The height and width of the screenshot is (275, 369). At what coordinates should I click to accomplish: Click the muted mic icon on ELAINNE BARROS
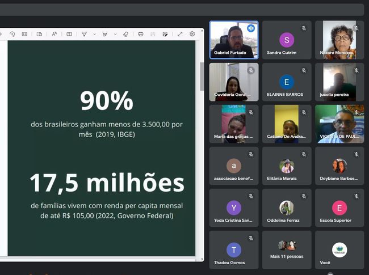(x=304, y=70)
